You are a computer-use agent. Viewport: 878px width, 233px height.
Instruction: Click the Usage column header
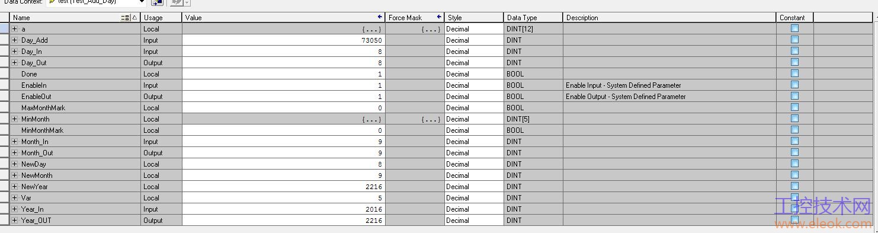click(x=161, y=17)
